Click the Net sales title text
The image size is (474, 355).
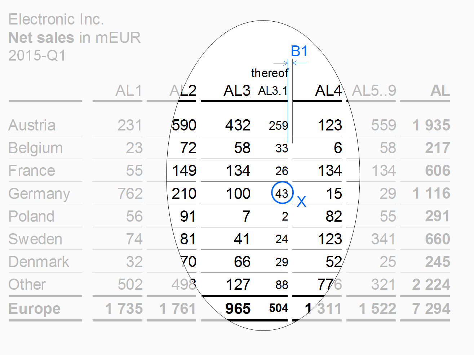coord(41,37)
